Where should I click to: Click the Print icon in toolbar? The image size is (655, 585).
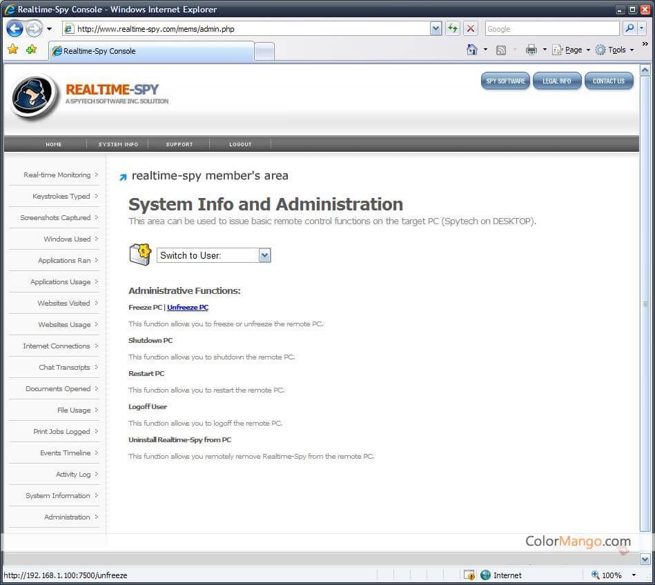531,50
